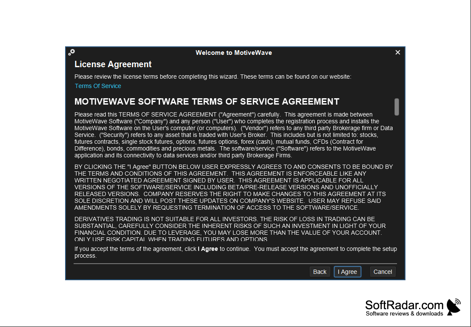Click the paragraph starting BY CLICKING THE
The width and height of the screenshot is (471, 327).
pyautogui.click(x=234, y=187)
